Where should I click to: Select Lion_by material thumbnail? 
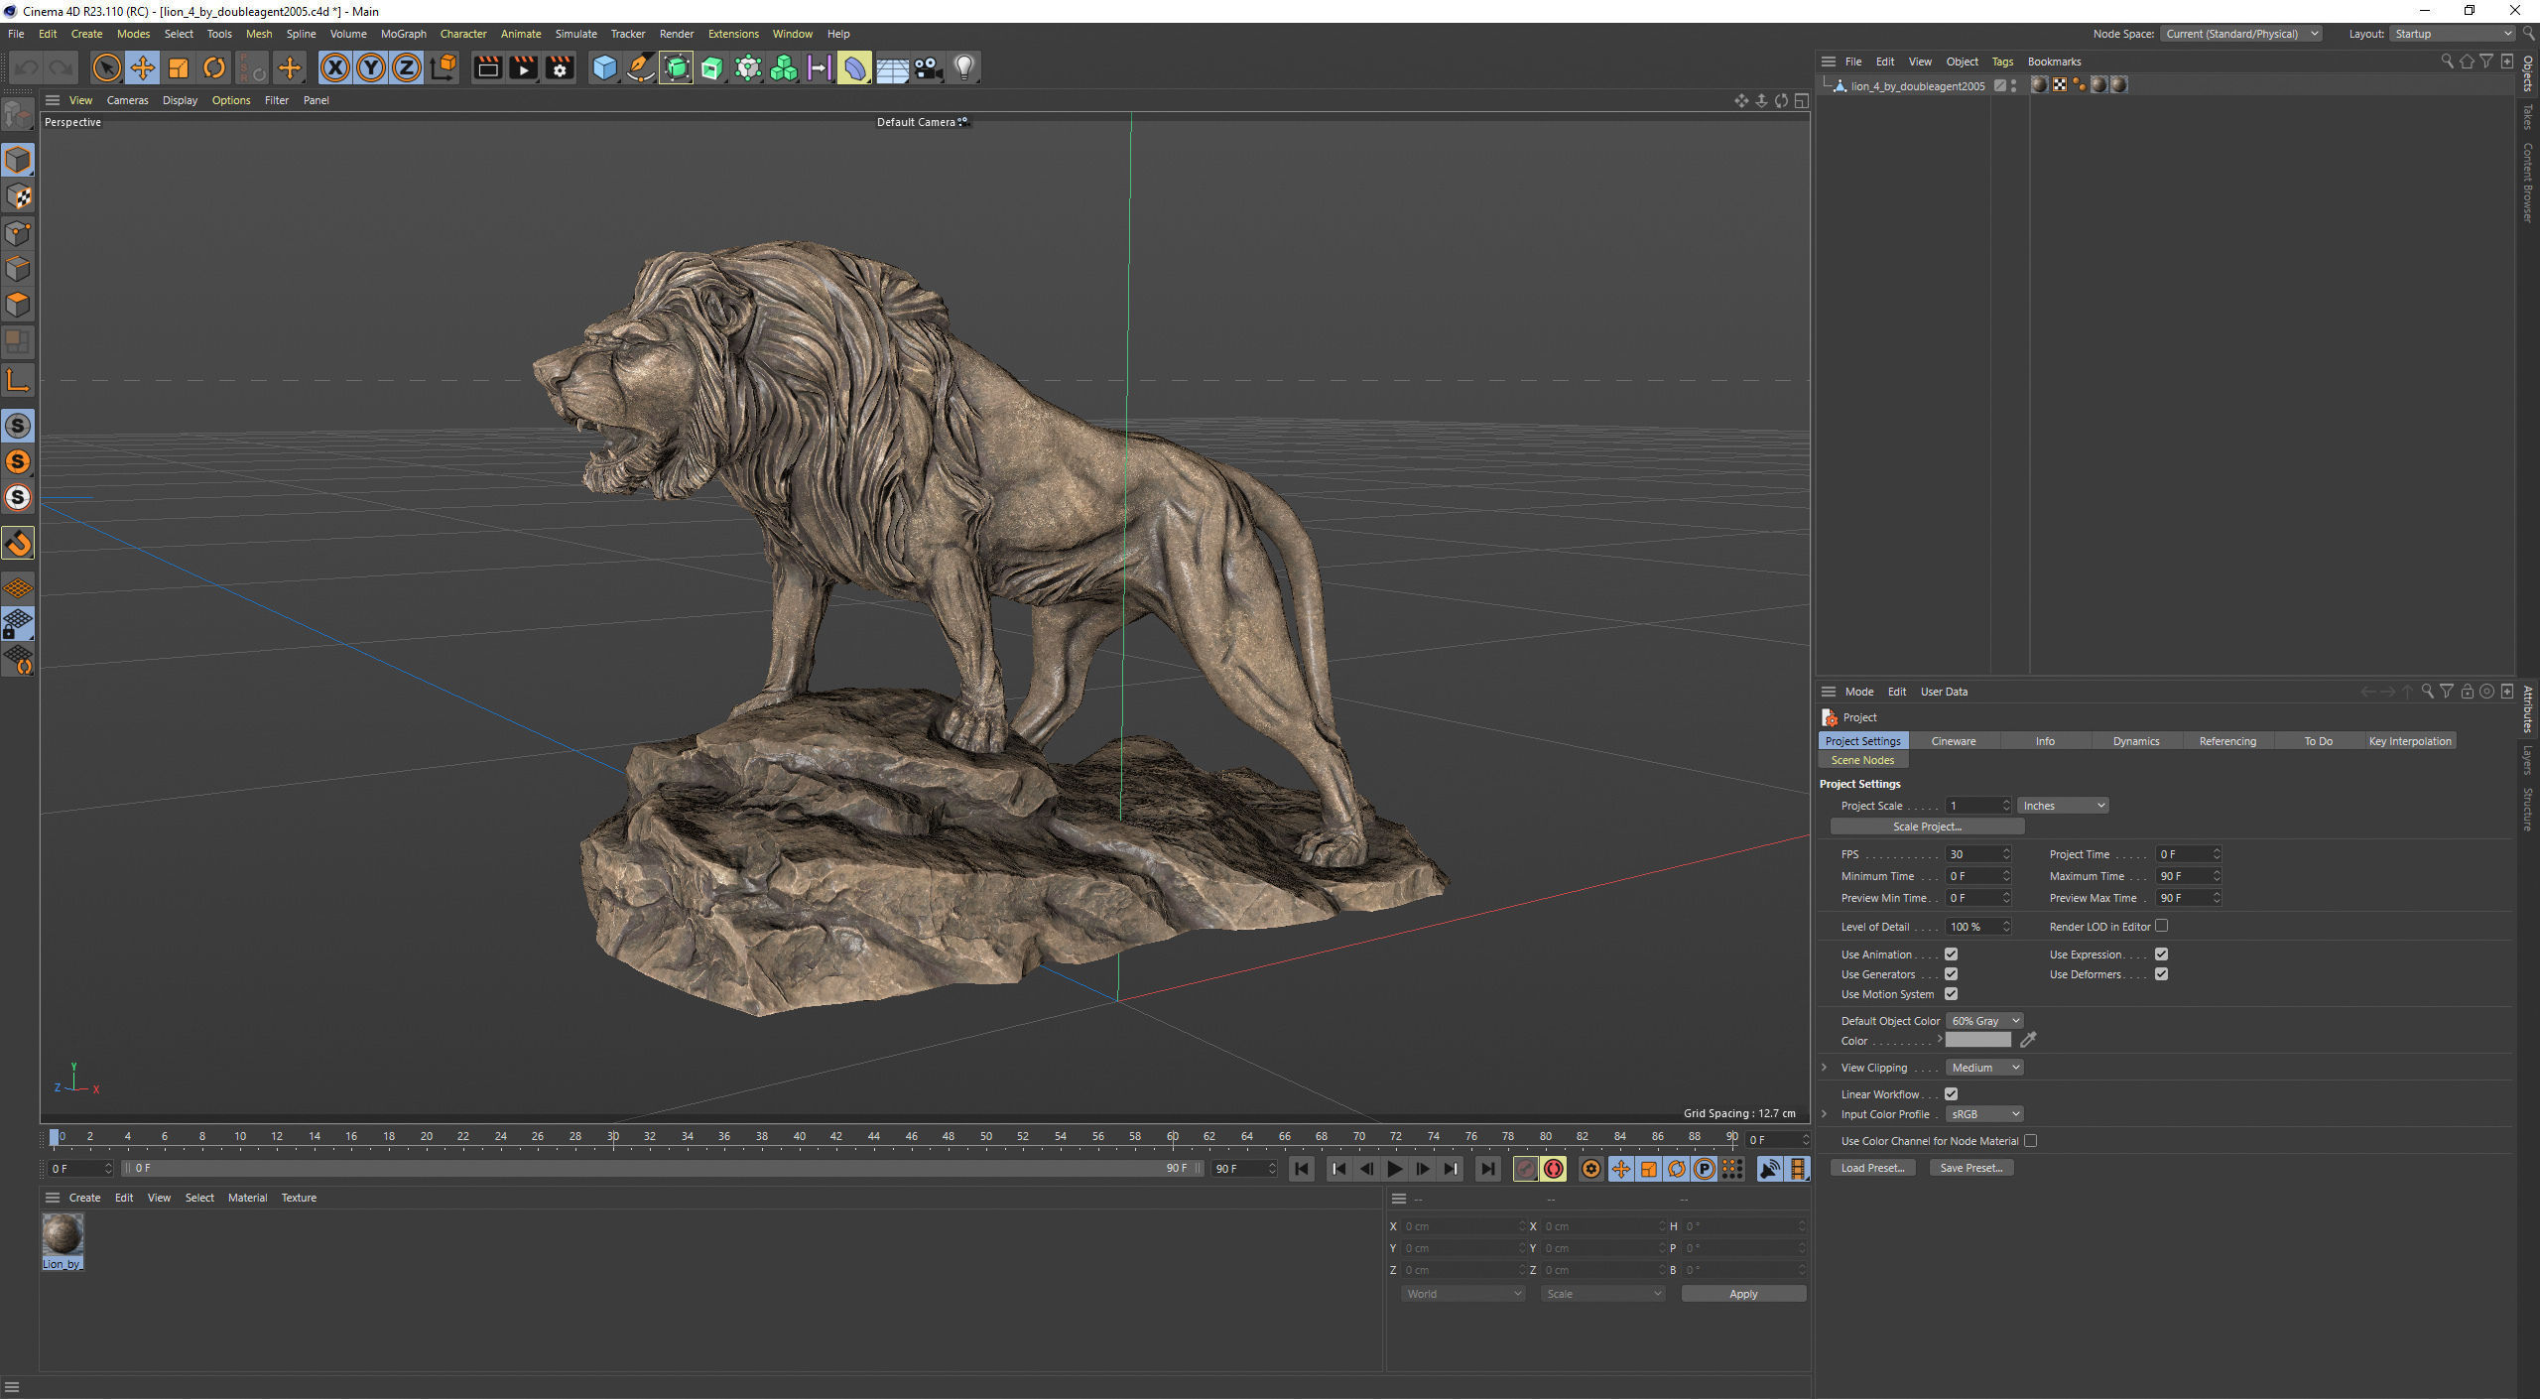[x=63, y=1235]
